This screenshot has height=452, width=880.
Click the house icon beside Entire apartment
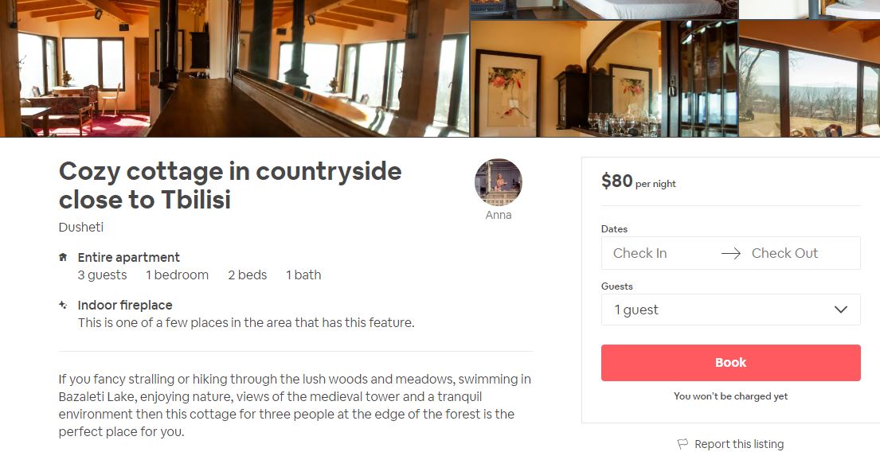(63, 258)
